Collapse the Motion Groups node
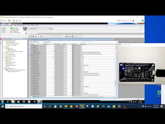165x124 pixels. point(4,53)
